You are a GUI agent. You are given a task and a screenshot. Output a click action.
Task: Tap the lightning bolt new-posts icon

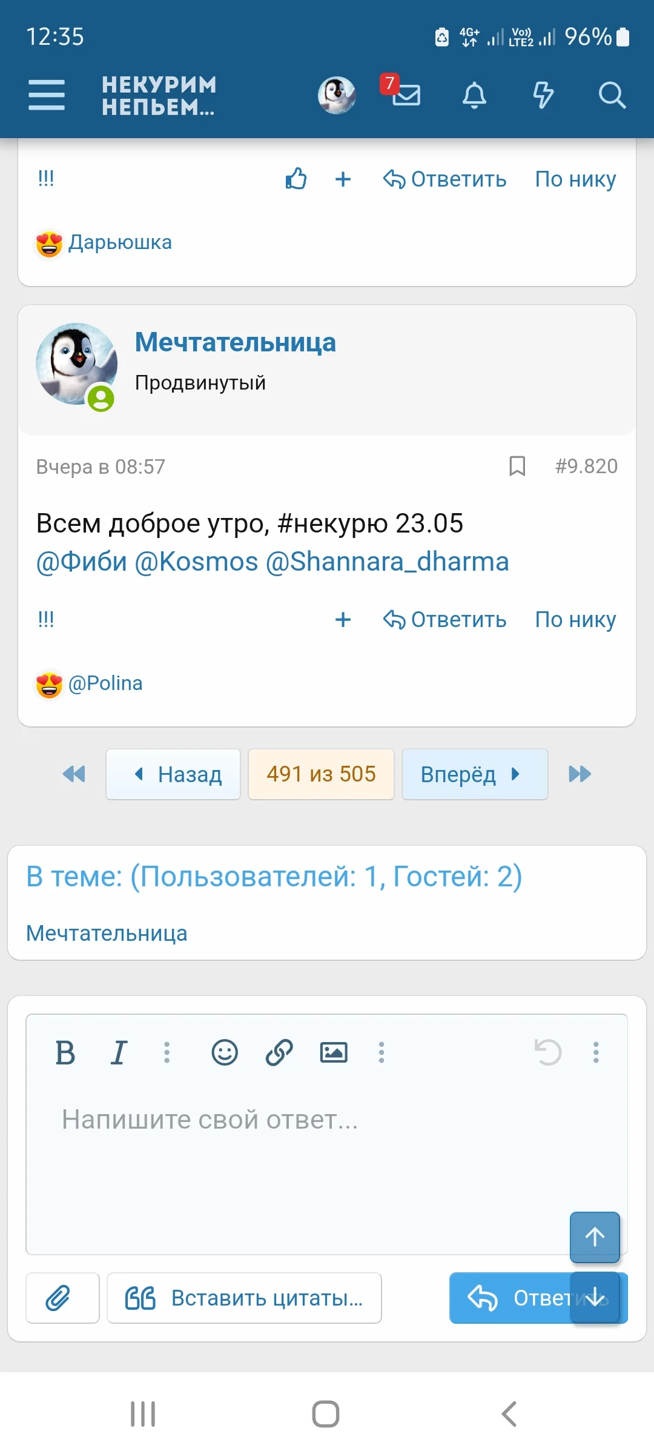(x=543, y=95)
